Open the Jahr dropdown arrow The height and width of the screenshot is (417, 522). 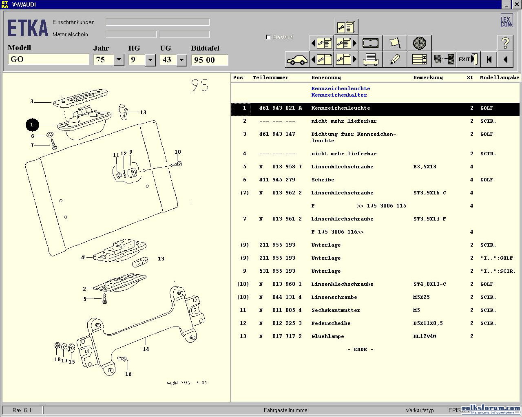(x=119, y=60)
